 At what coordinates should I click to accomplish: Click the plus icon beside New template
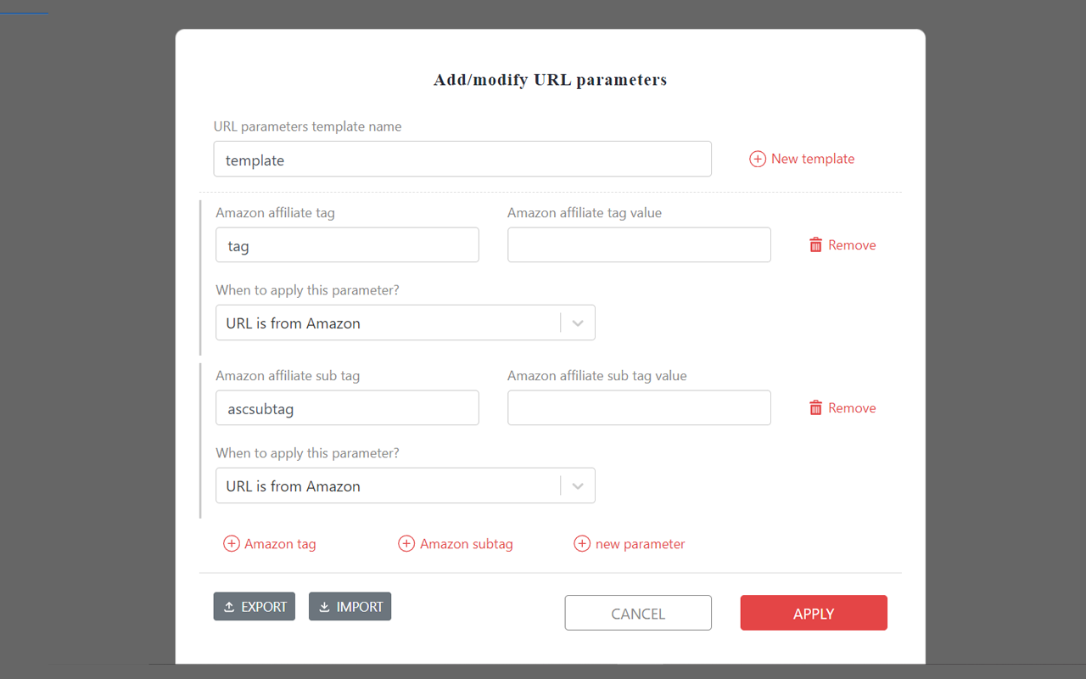pyautogui.click(x=758, y=159)
